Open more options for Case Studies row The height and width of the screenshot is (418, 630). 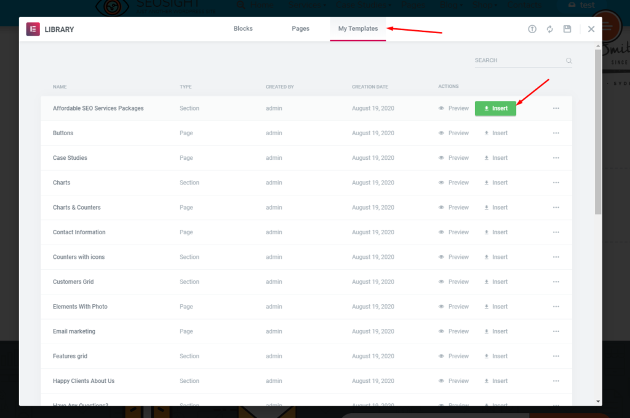pos(556,158)
